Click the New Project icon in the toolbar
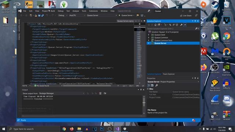Screen dimensions: 235x132 31,15
